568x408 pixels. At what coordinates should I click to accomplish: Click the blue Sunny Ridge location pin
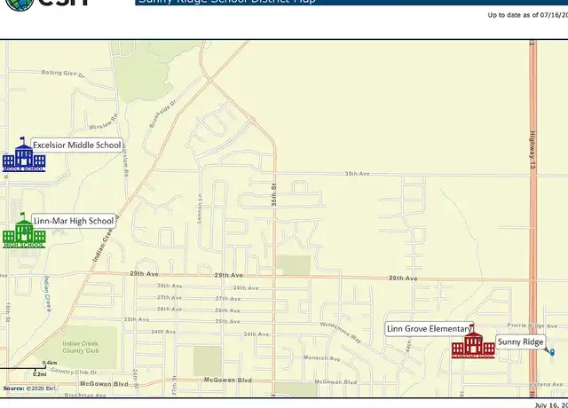pos(552,352)
